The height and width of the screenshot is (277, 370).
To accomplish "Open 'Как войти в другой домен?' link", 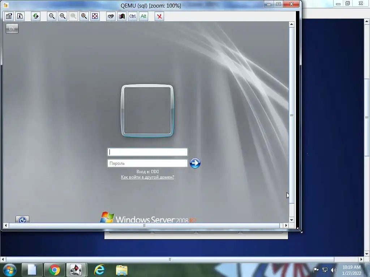I will [147, 177].
